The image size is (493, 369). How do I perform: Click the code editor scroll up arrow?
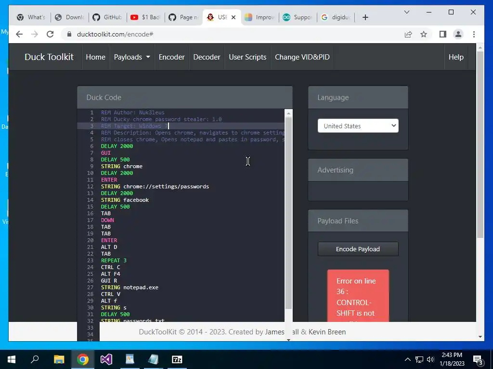[288, 113]
